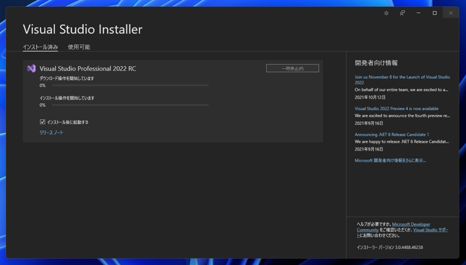The height and width of the screenshot is (265, 466).
Task: Click the Visual Studio Professional 2022 RC title
Action: pos(88,69)
